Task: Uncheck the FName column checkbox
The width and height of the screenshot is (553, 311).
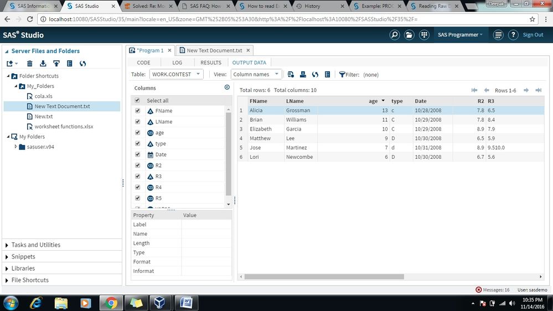Action: [137, 111]
